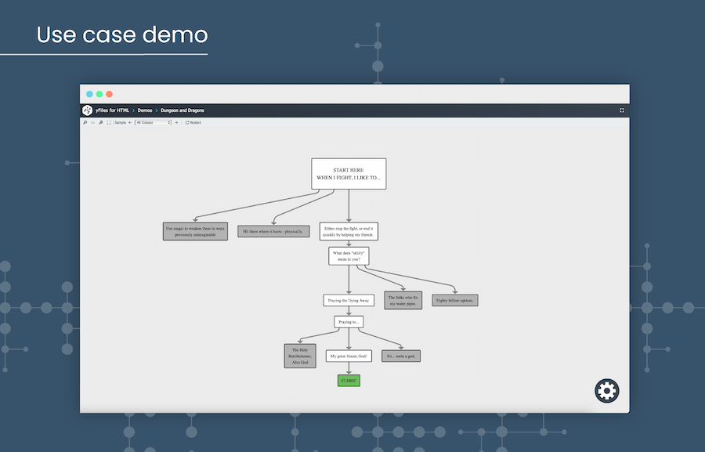Select the green CLERIC result node

[x=349, y=381]
